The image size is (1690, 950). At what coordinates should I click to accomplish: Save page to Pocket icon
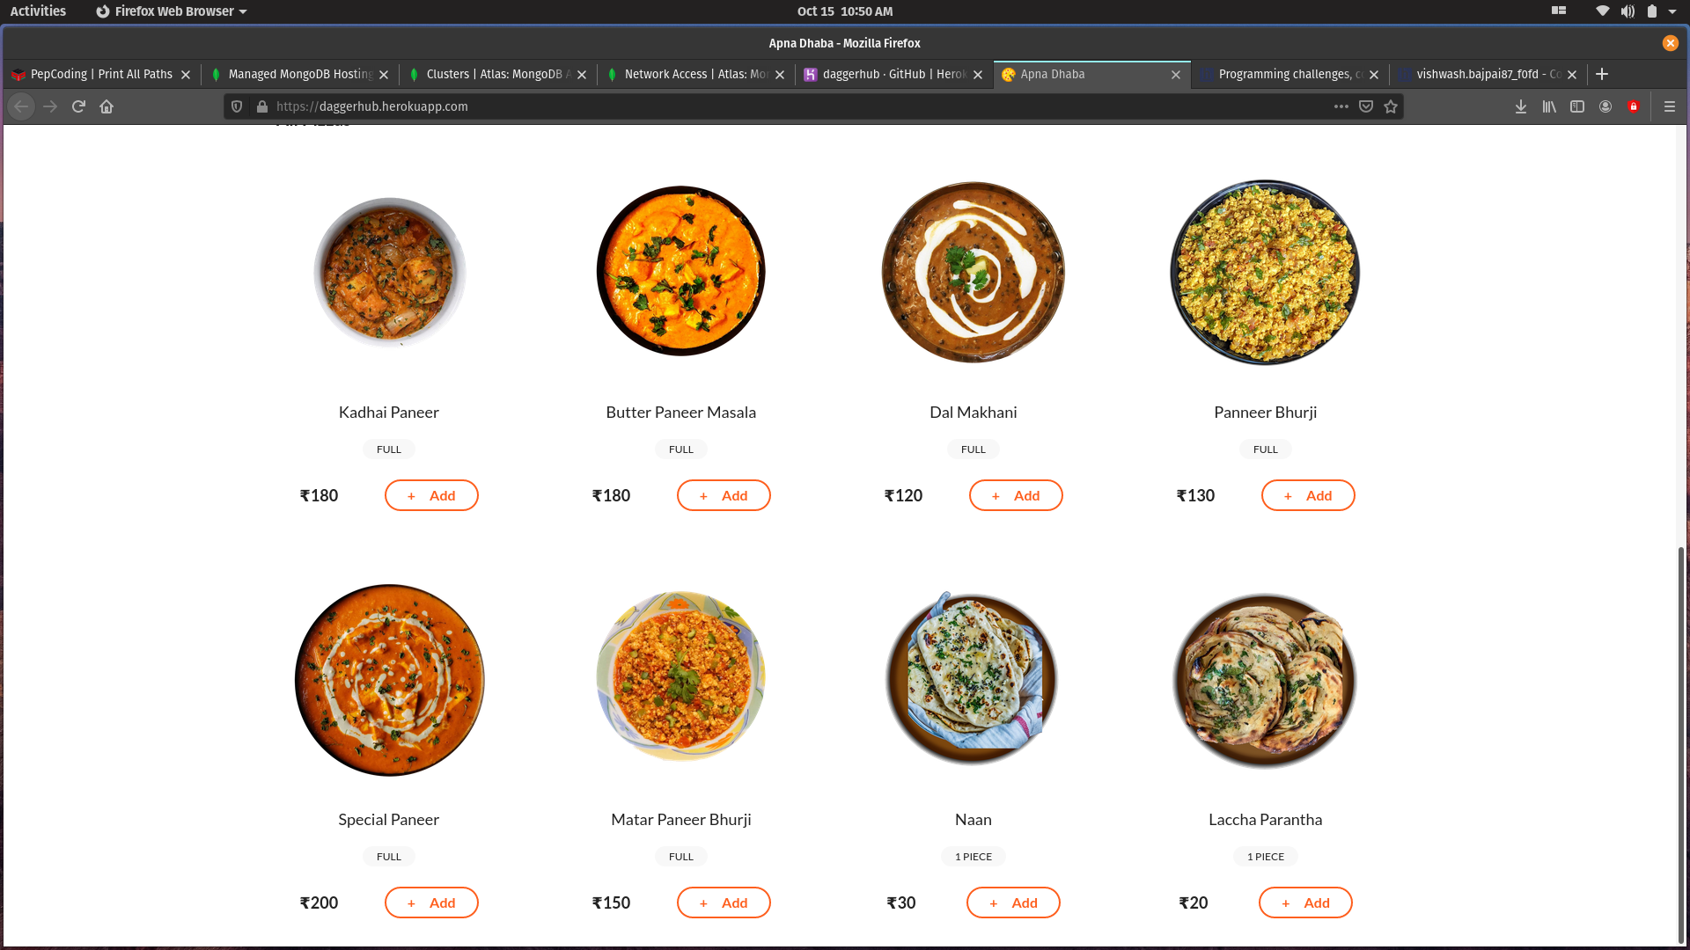(x=1366, y=106)
